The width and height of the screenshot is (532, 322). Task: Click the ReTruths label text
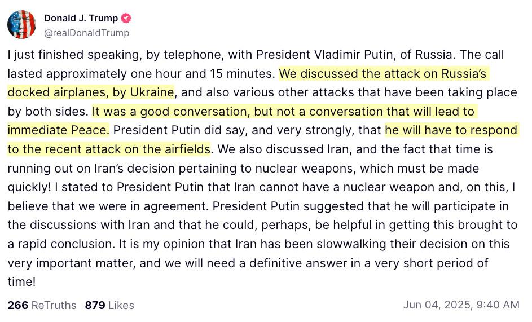point(54,305)
